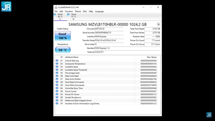
Task: Click the CrystalDiskInfo title bar icon
Action: (56, 7)
